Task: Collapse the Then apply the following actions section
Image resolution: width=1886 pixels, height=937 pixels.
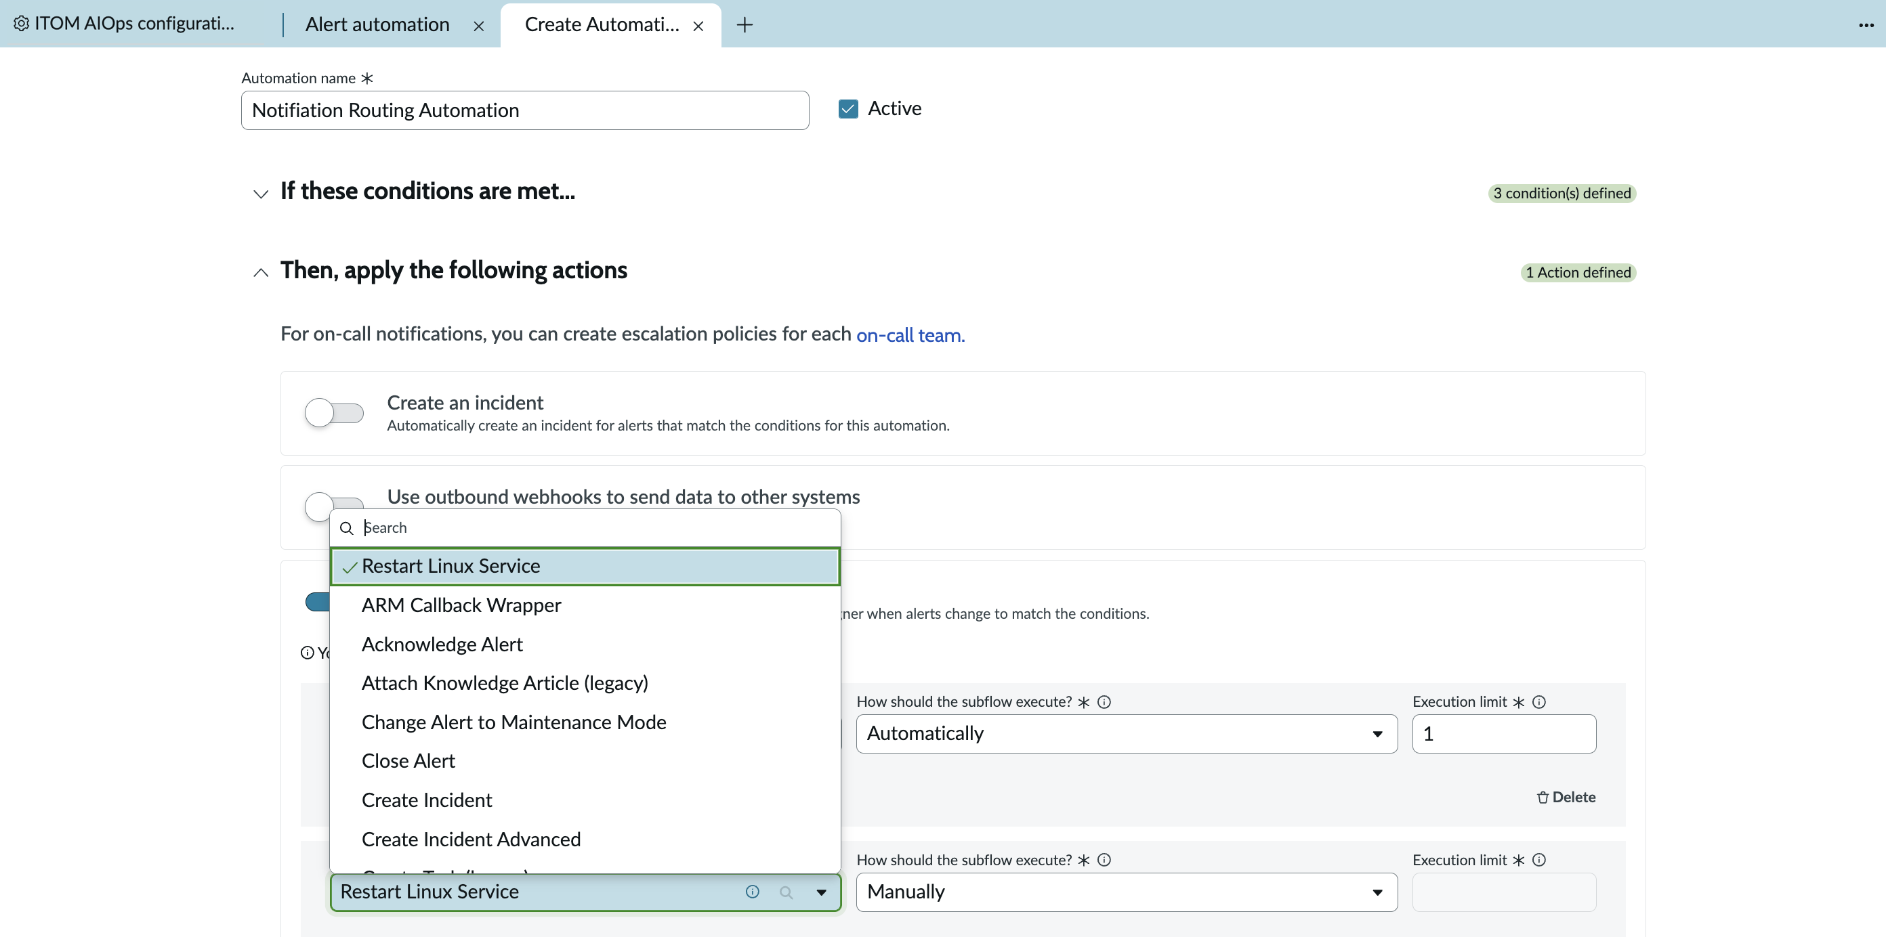Action: (x=261, y=272)
